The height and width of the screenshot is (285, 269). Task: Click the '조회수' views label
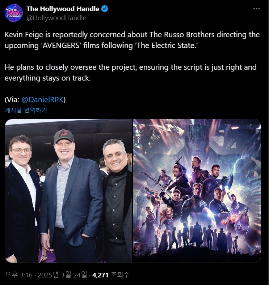tap(120, 275)
